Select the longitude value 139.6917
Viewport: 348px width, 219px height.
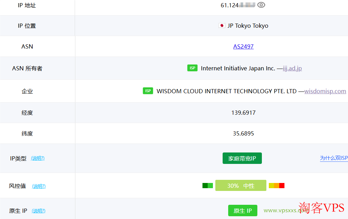(x=243, y=113)
